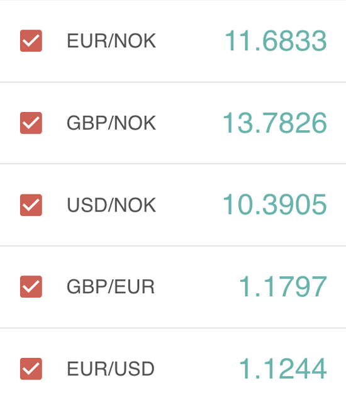Image resolution: width=346 pixels, height=409 pixels.
Task: Click the check icon left of EUR/USD
Action: [x=31, y=369]
